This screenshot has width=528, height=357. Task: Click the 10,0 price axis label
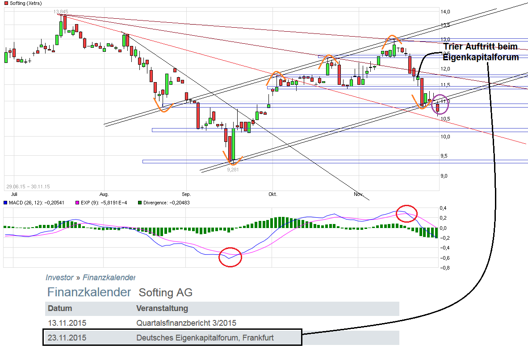(445, 137)
